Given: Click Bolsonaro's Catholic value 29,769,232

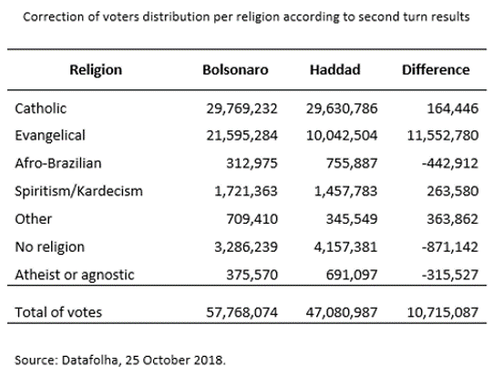Looking at the screenshot, I should coord(242,109).
